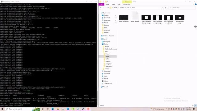This screenshot has width=197, height=111.
Task: Expand the address bar history dropdown
Action: pos(163,8)
